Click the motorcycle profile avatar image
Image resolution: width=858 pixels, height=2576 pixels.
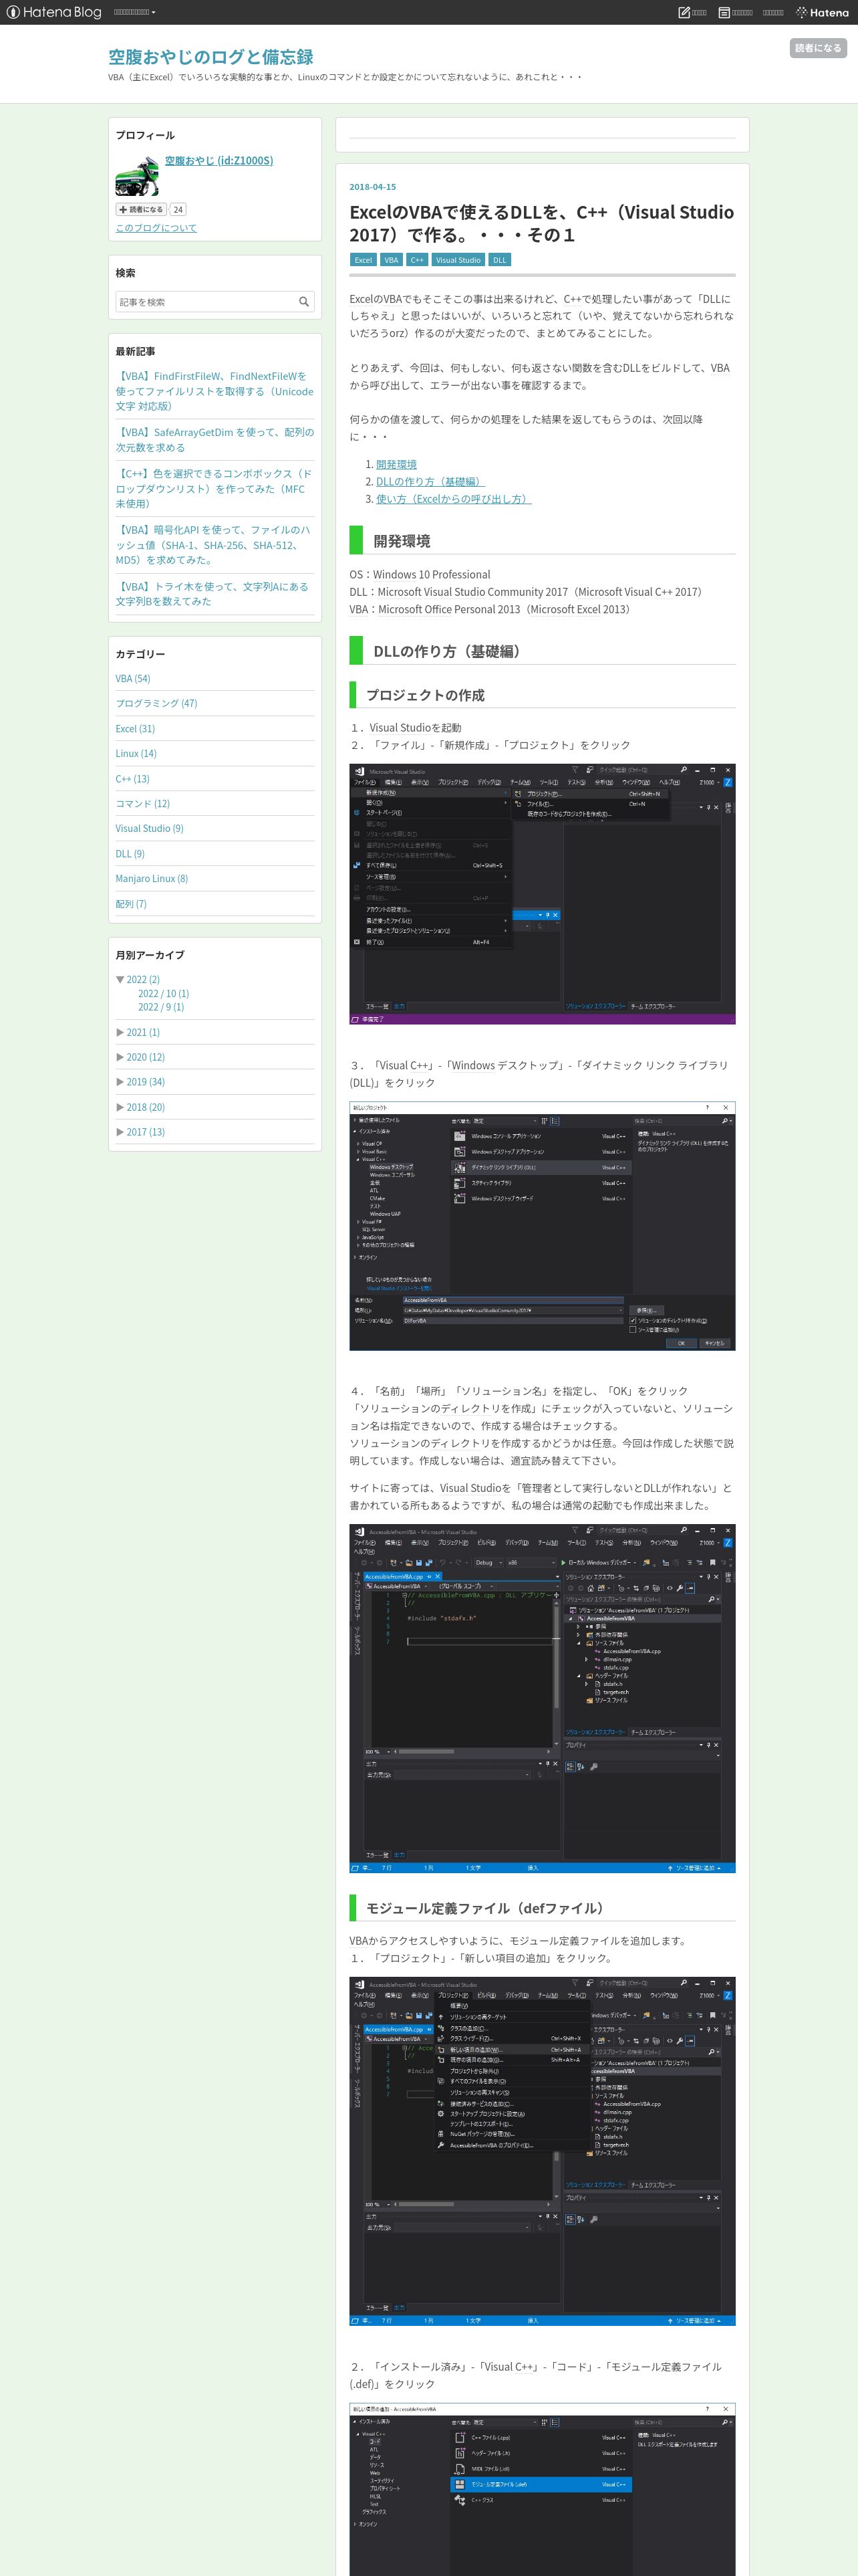pos(137,176)
